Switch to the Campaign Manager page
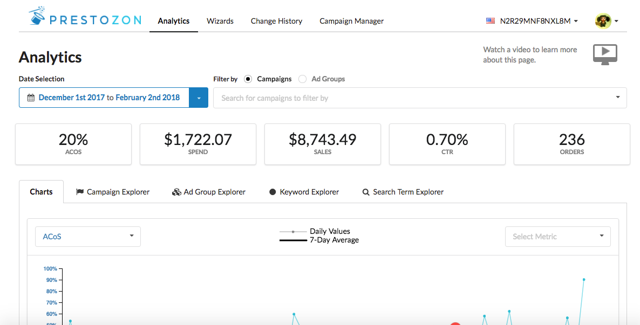640x325 pixels. (351, 21)
